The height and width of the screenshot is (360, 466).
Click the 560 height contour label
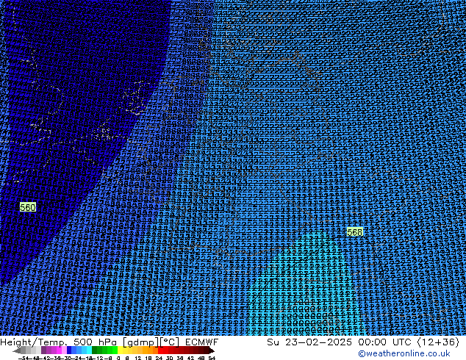[x=28, y=207]
